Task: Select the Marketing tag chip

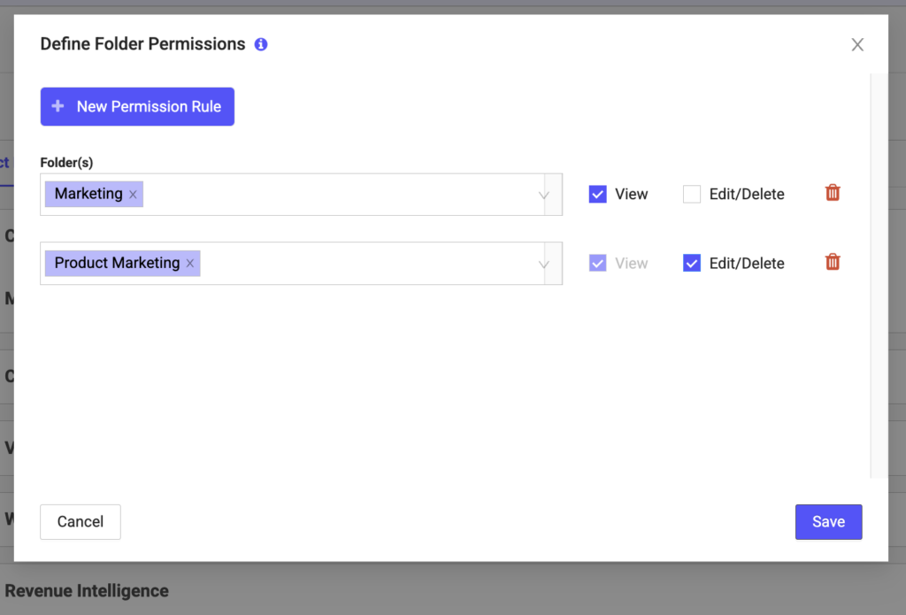Action: click(x=88, y=194)
